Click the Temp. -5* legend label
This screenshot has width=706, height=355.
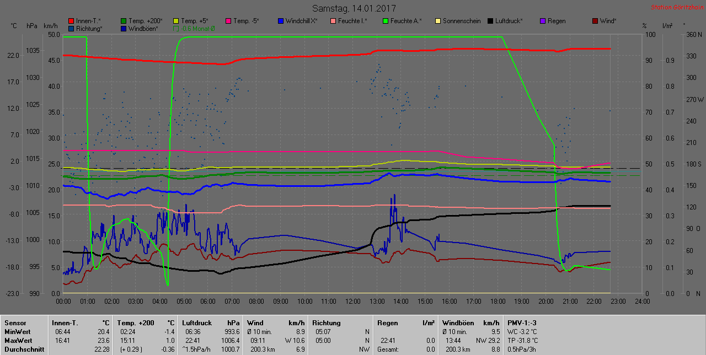[246, 21]
